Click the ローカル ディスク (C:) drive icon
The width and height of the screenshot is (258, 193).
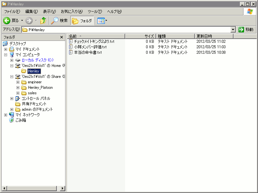pyautogui.click(x=18, y=60)
